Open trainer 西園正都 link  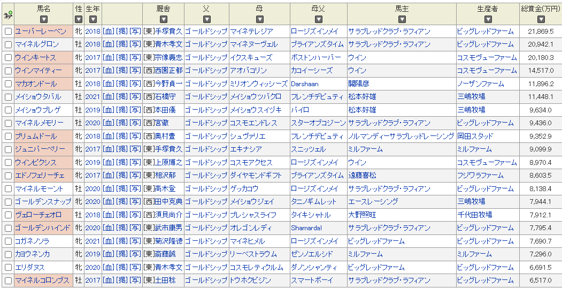coord(169,71)
